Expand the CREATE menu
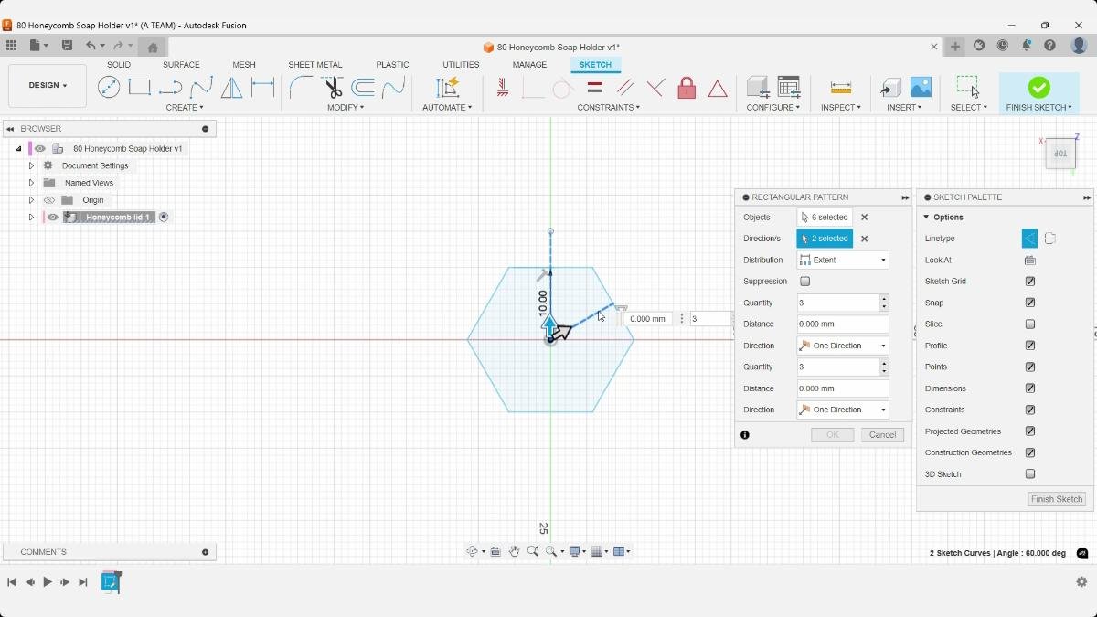The height and width of the screenshot is (617, 1097). 185,108
